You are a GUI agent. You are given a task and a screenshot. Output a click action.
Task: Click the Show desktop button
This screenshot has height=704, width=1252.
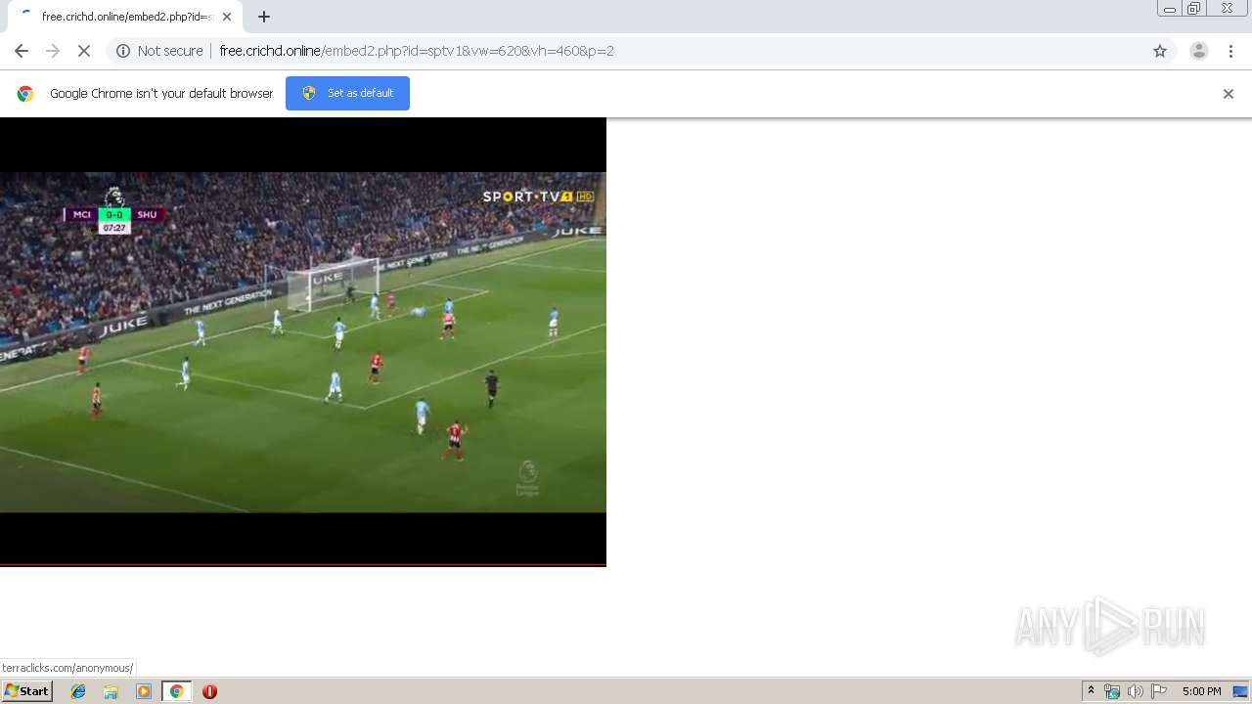[1241, 691]
